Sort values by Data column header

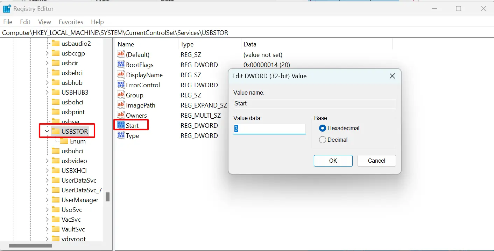click(x=317, y=44)
